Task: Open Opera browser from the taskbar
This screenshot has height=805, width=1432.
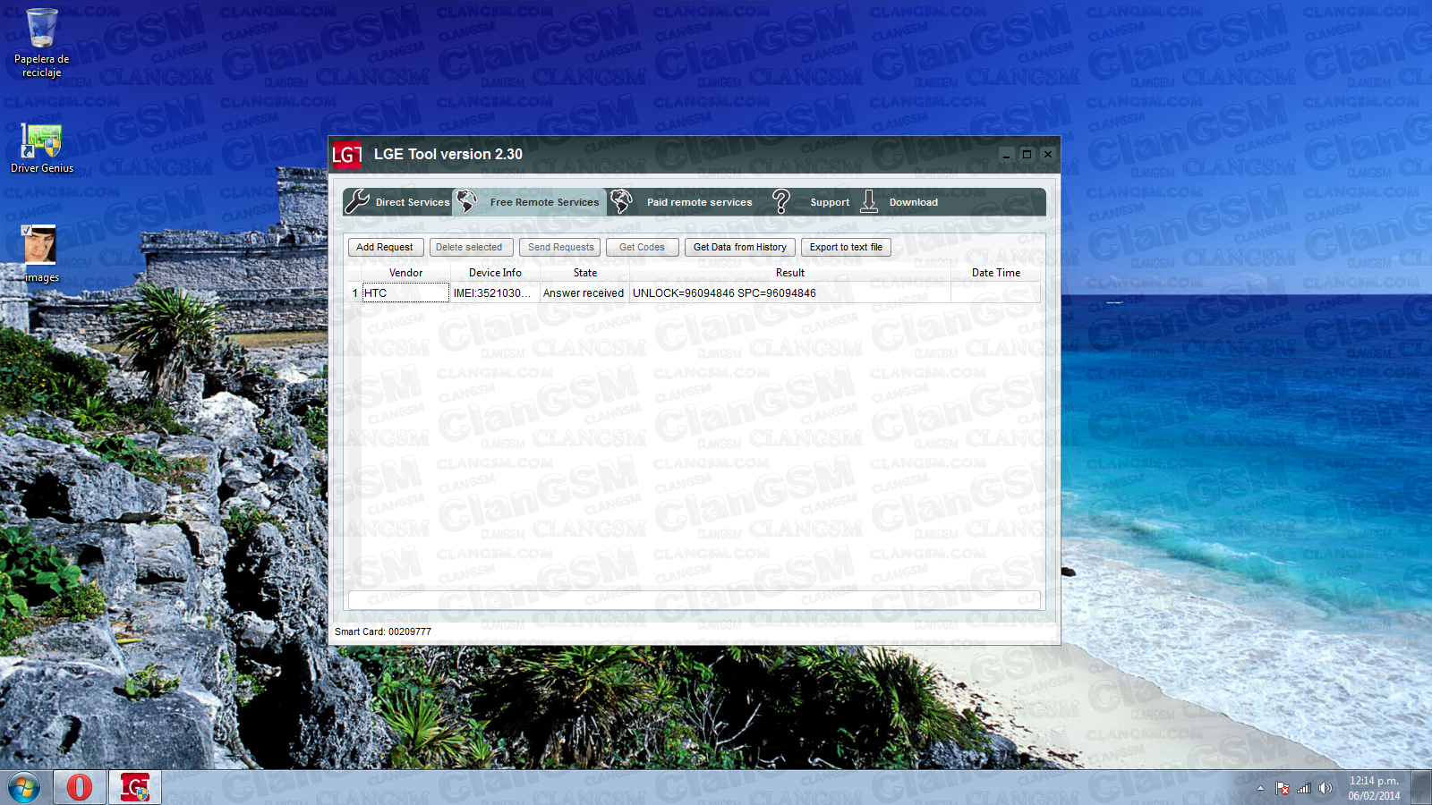Action: coord(80,787)
